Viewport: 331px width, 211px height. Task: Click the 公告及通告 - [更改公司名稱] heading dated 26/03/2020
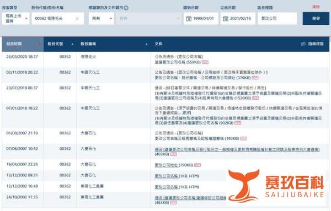[179, 57]
